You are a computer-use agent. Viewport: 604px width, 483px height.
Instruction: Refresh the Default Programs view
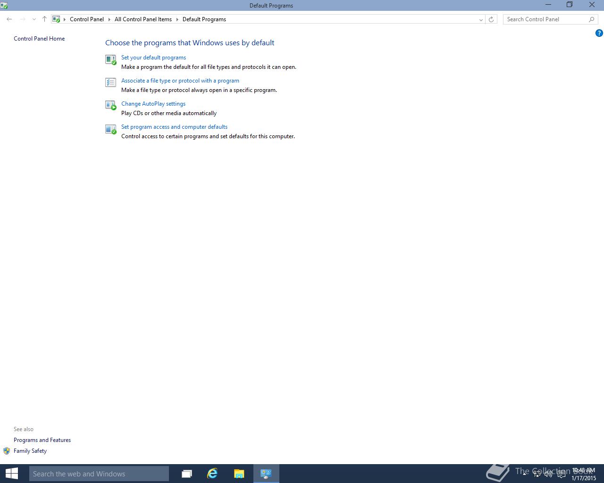click(491, 19)
